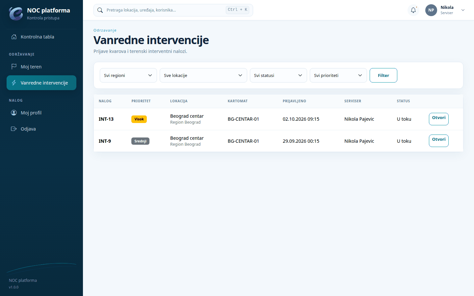The width and height of the screenshot is (474, 296).
Task: Open intervention INT-13 with Otvori
Action: [439, 119]
